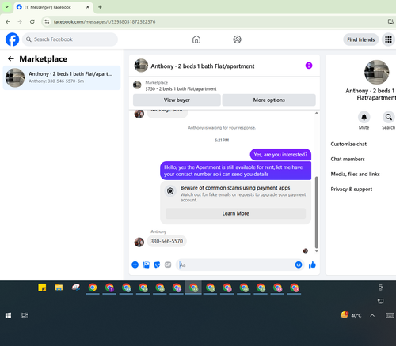Viewport: 396px width, 346px height.
Task: Focus the Search Facebook field
Action: (x=70, y=39)
